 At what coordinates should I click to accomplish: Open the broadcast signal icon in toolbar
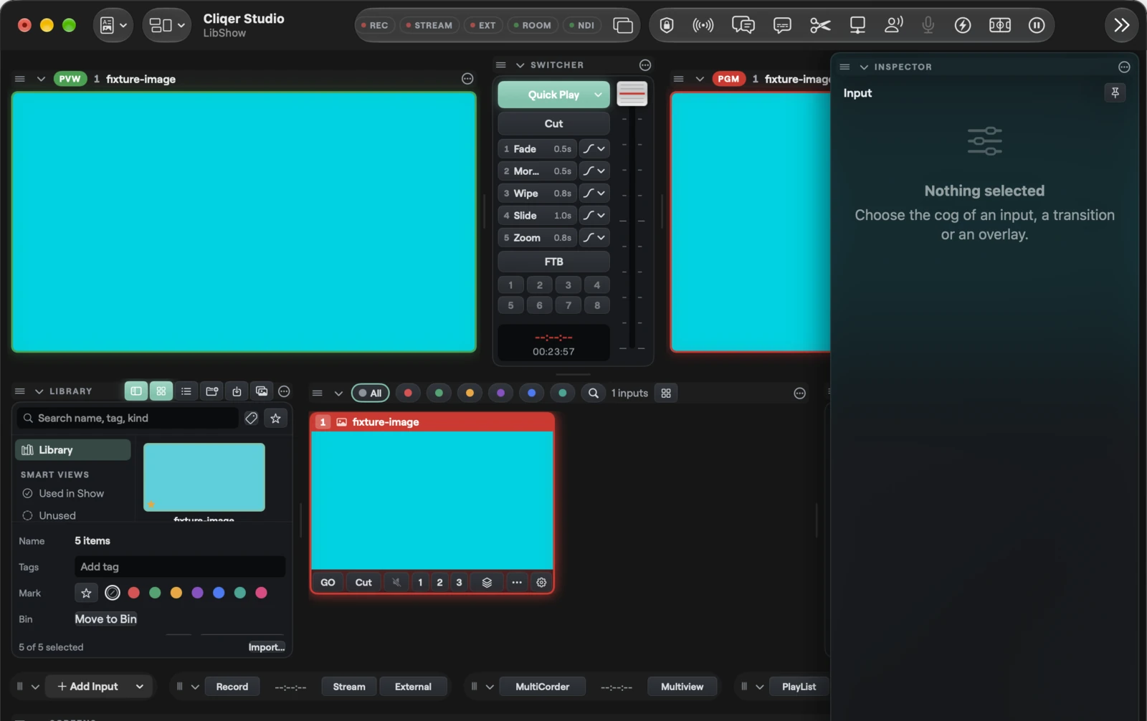(x=703, y=26)
